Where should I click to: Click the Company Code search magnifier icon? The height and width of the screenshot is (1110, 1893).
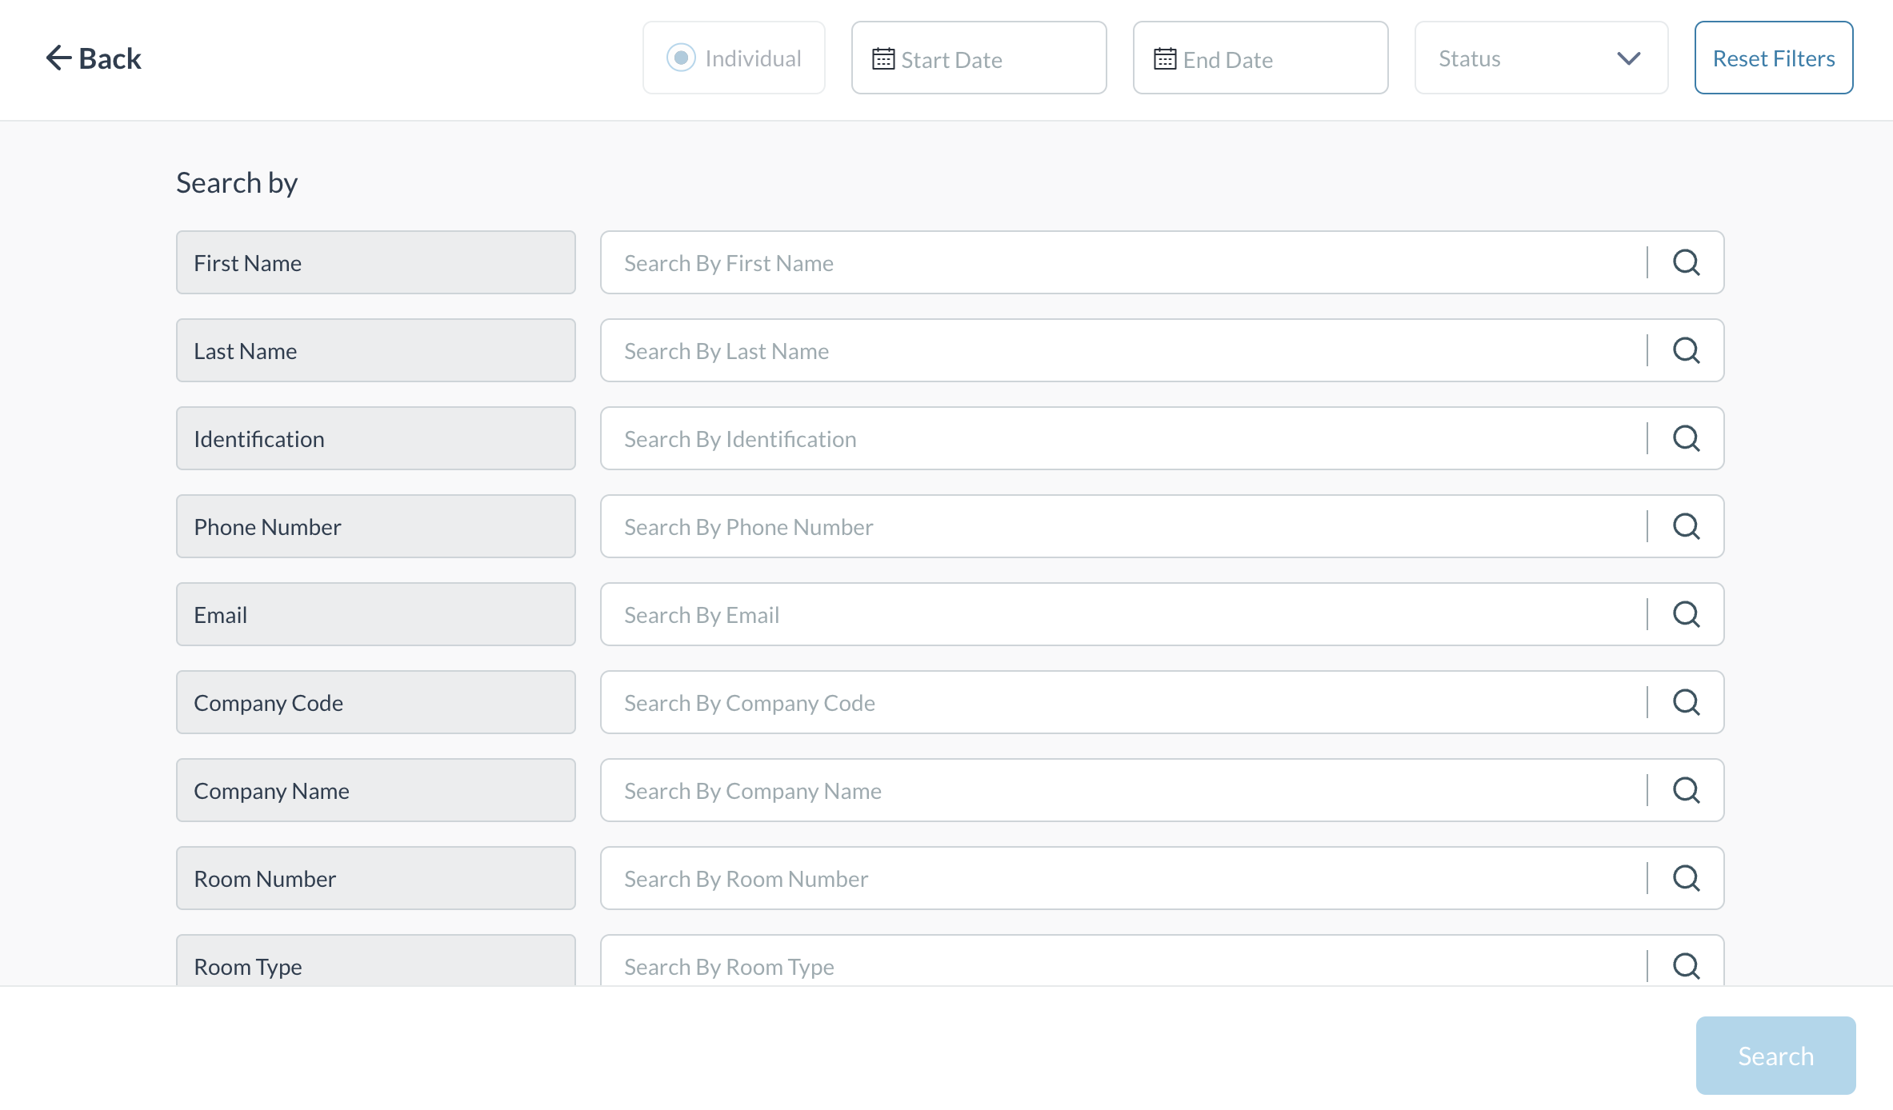tap(1686, 702)
